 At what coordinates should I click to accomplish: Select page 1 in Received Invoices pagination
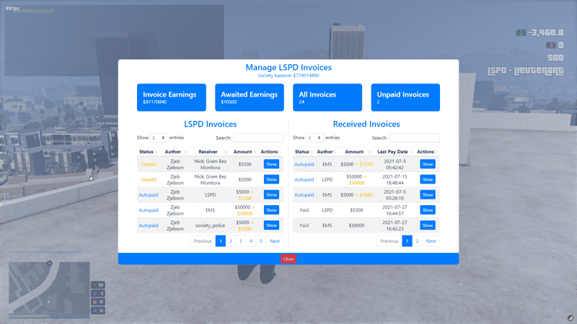407,241
